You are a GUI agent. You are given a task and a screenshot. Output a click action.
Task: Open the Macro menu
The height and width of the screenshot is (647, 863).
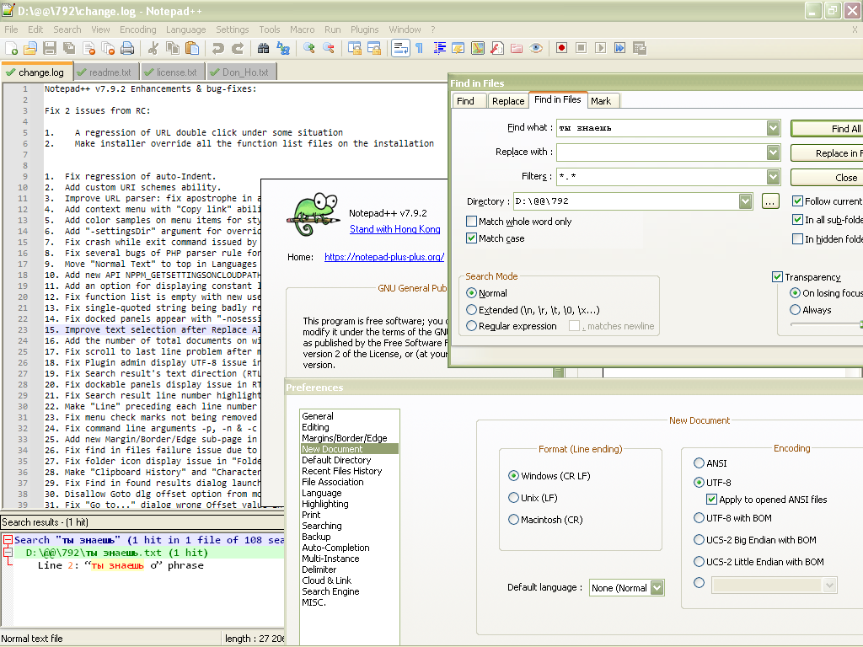pos(303,29)
